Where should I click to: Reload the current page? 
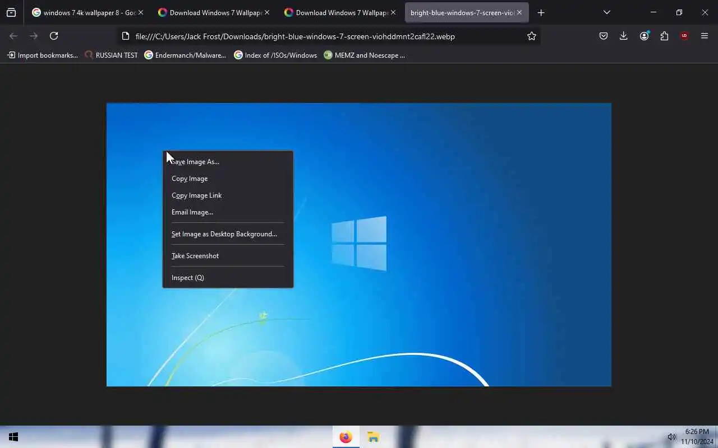pos(54,36)
